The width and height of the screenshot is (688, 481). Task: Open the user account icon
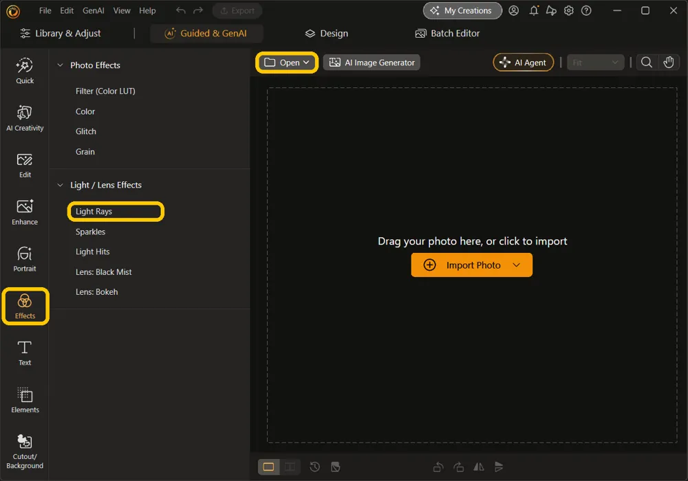coord(514,10)
